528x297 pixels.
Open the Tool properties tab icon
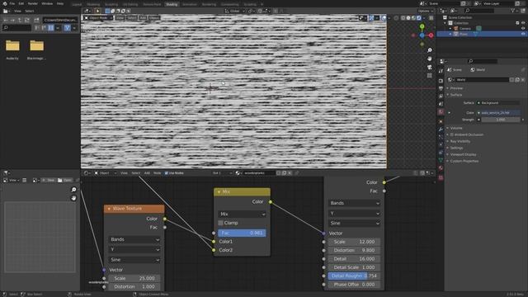click(441, 71)
